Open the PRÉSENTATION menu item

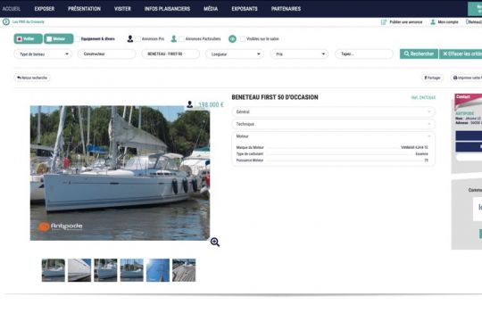coord(84,9)
